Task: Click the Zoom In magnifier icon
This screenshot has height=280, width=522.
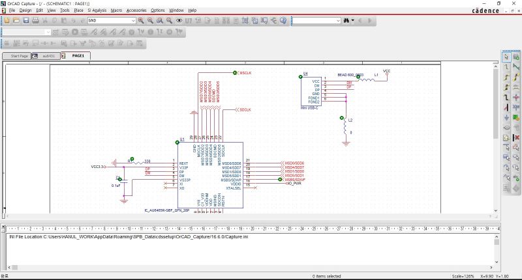Action: coord(141,21)
